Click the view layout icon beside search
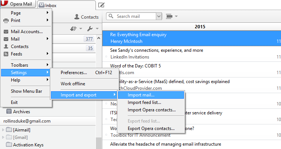The height and width of the screenshot is (149, 281). coord(169,16)
